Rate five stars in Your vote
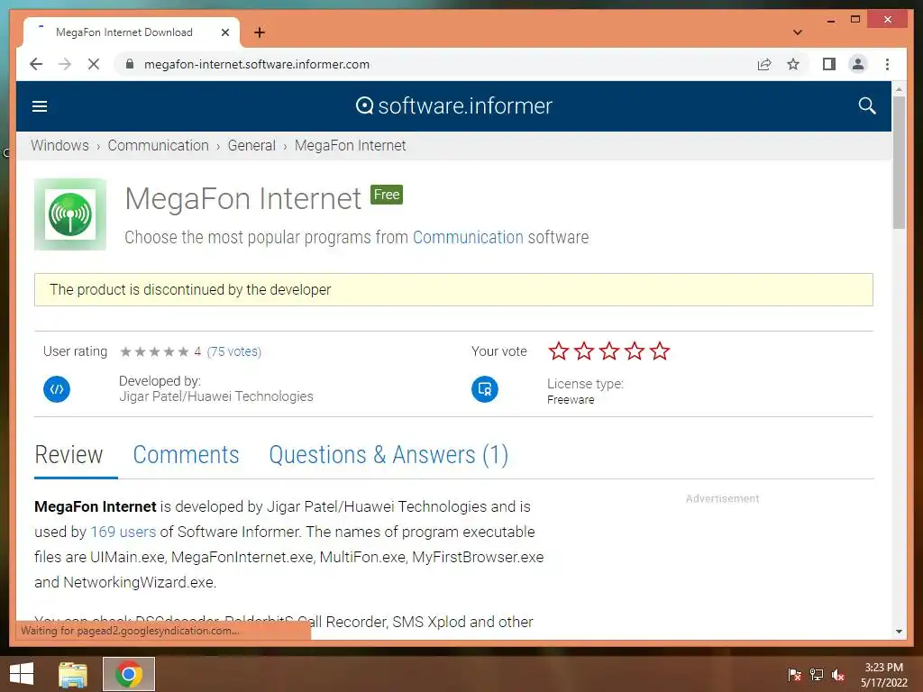The width and height of the screenshot is (923, 692). [x=660, y=351]
